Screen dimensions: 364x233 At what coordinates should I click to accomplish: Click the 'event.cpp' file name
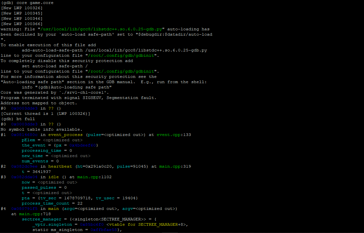pos(169,135)
